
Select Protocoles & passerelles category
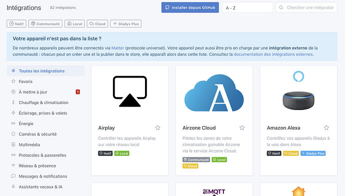45,155
